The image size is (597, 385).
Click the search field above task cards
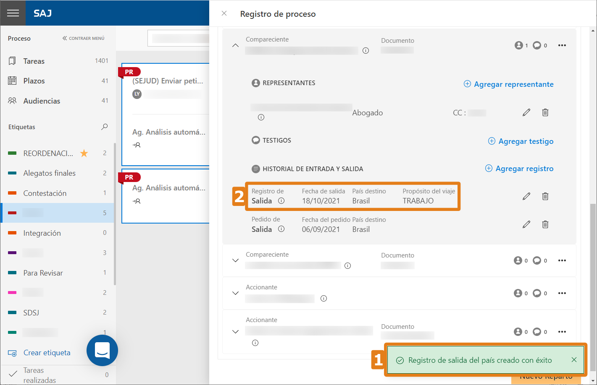pos(179,38)
